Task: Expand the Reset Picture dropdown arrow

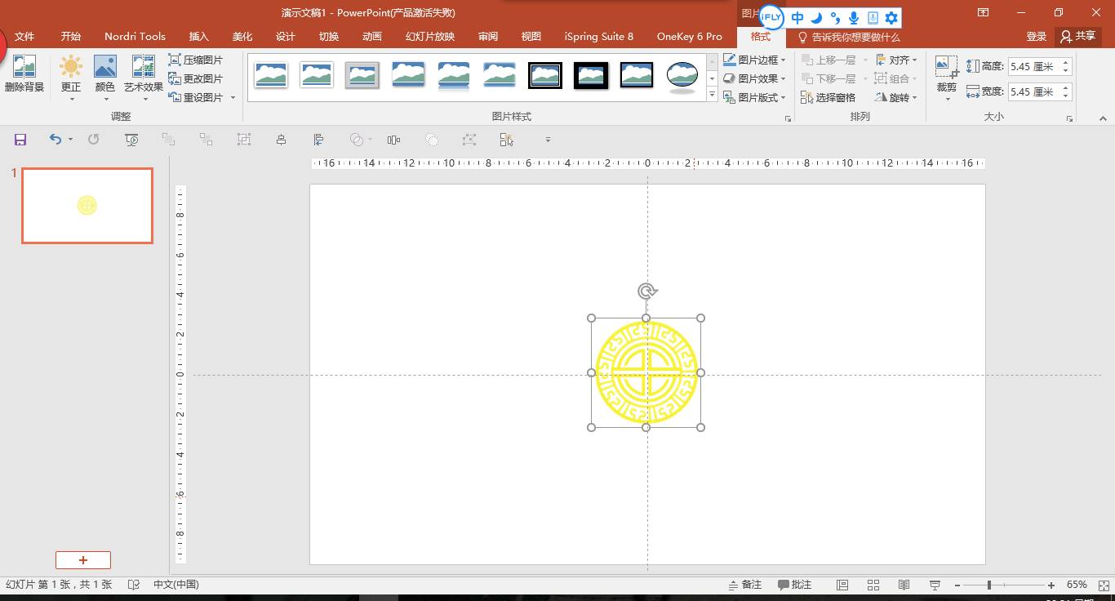Action: 233,97
